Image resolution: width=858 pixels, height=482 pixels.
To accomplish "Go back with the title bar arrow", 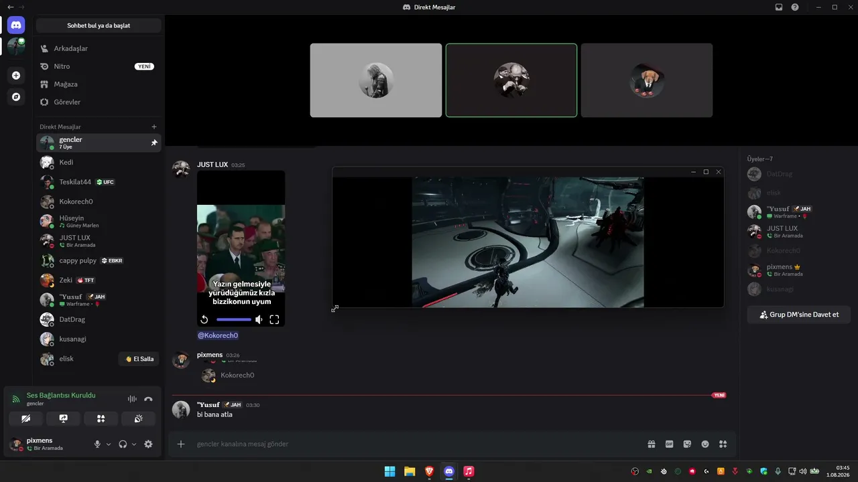I will point(10,7).
